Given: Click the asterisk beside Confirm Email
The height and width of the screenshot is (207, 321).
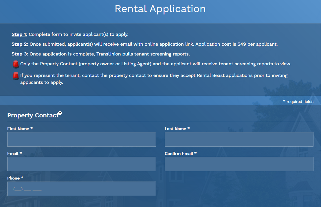Looking at the screenshot, I should tap(196, 153).
